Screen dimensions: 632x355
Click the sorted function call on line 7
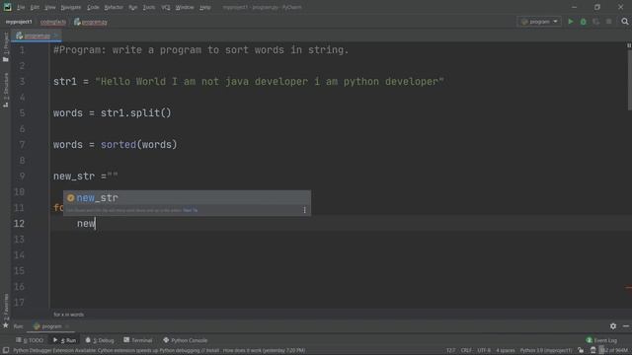118,145
